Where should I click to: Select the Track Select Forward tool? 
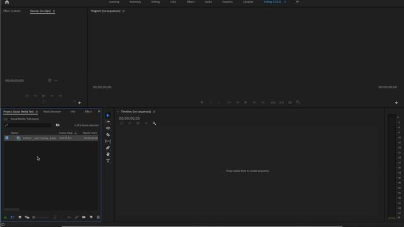click(x=108, y=122)
